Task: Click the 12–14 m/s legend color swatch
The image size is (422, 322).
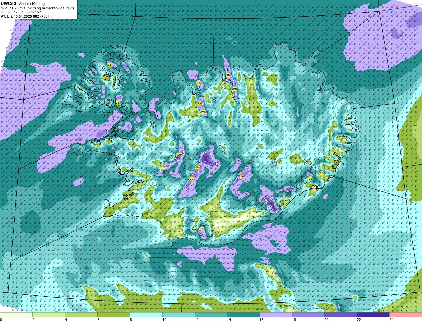Action: click(x=211, y=315)
